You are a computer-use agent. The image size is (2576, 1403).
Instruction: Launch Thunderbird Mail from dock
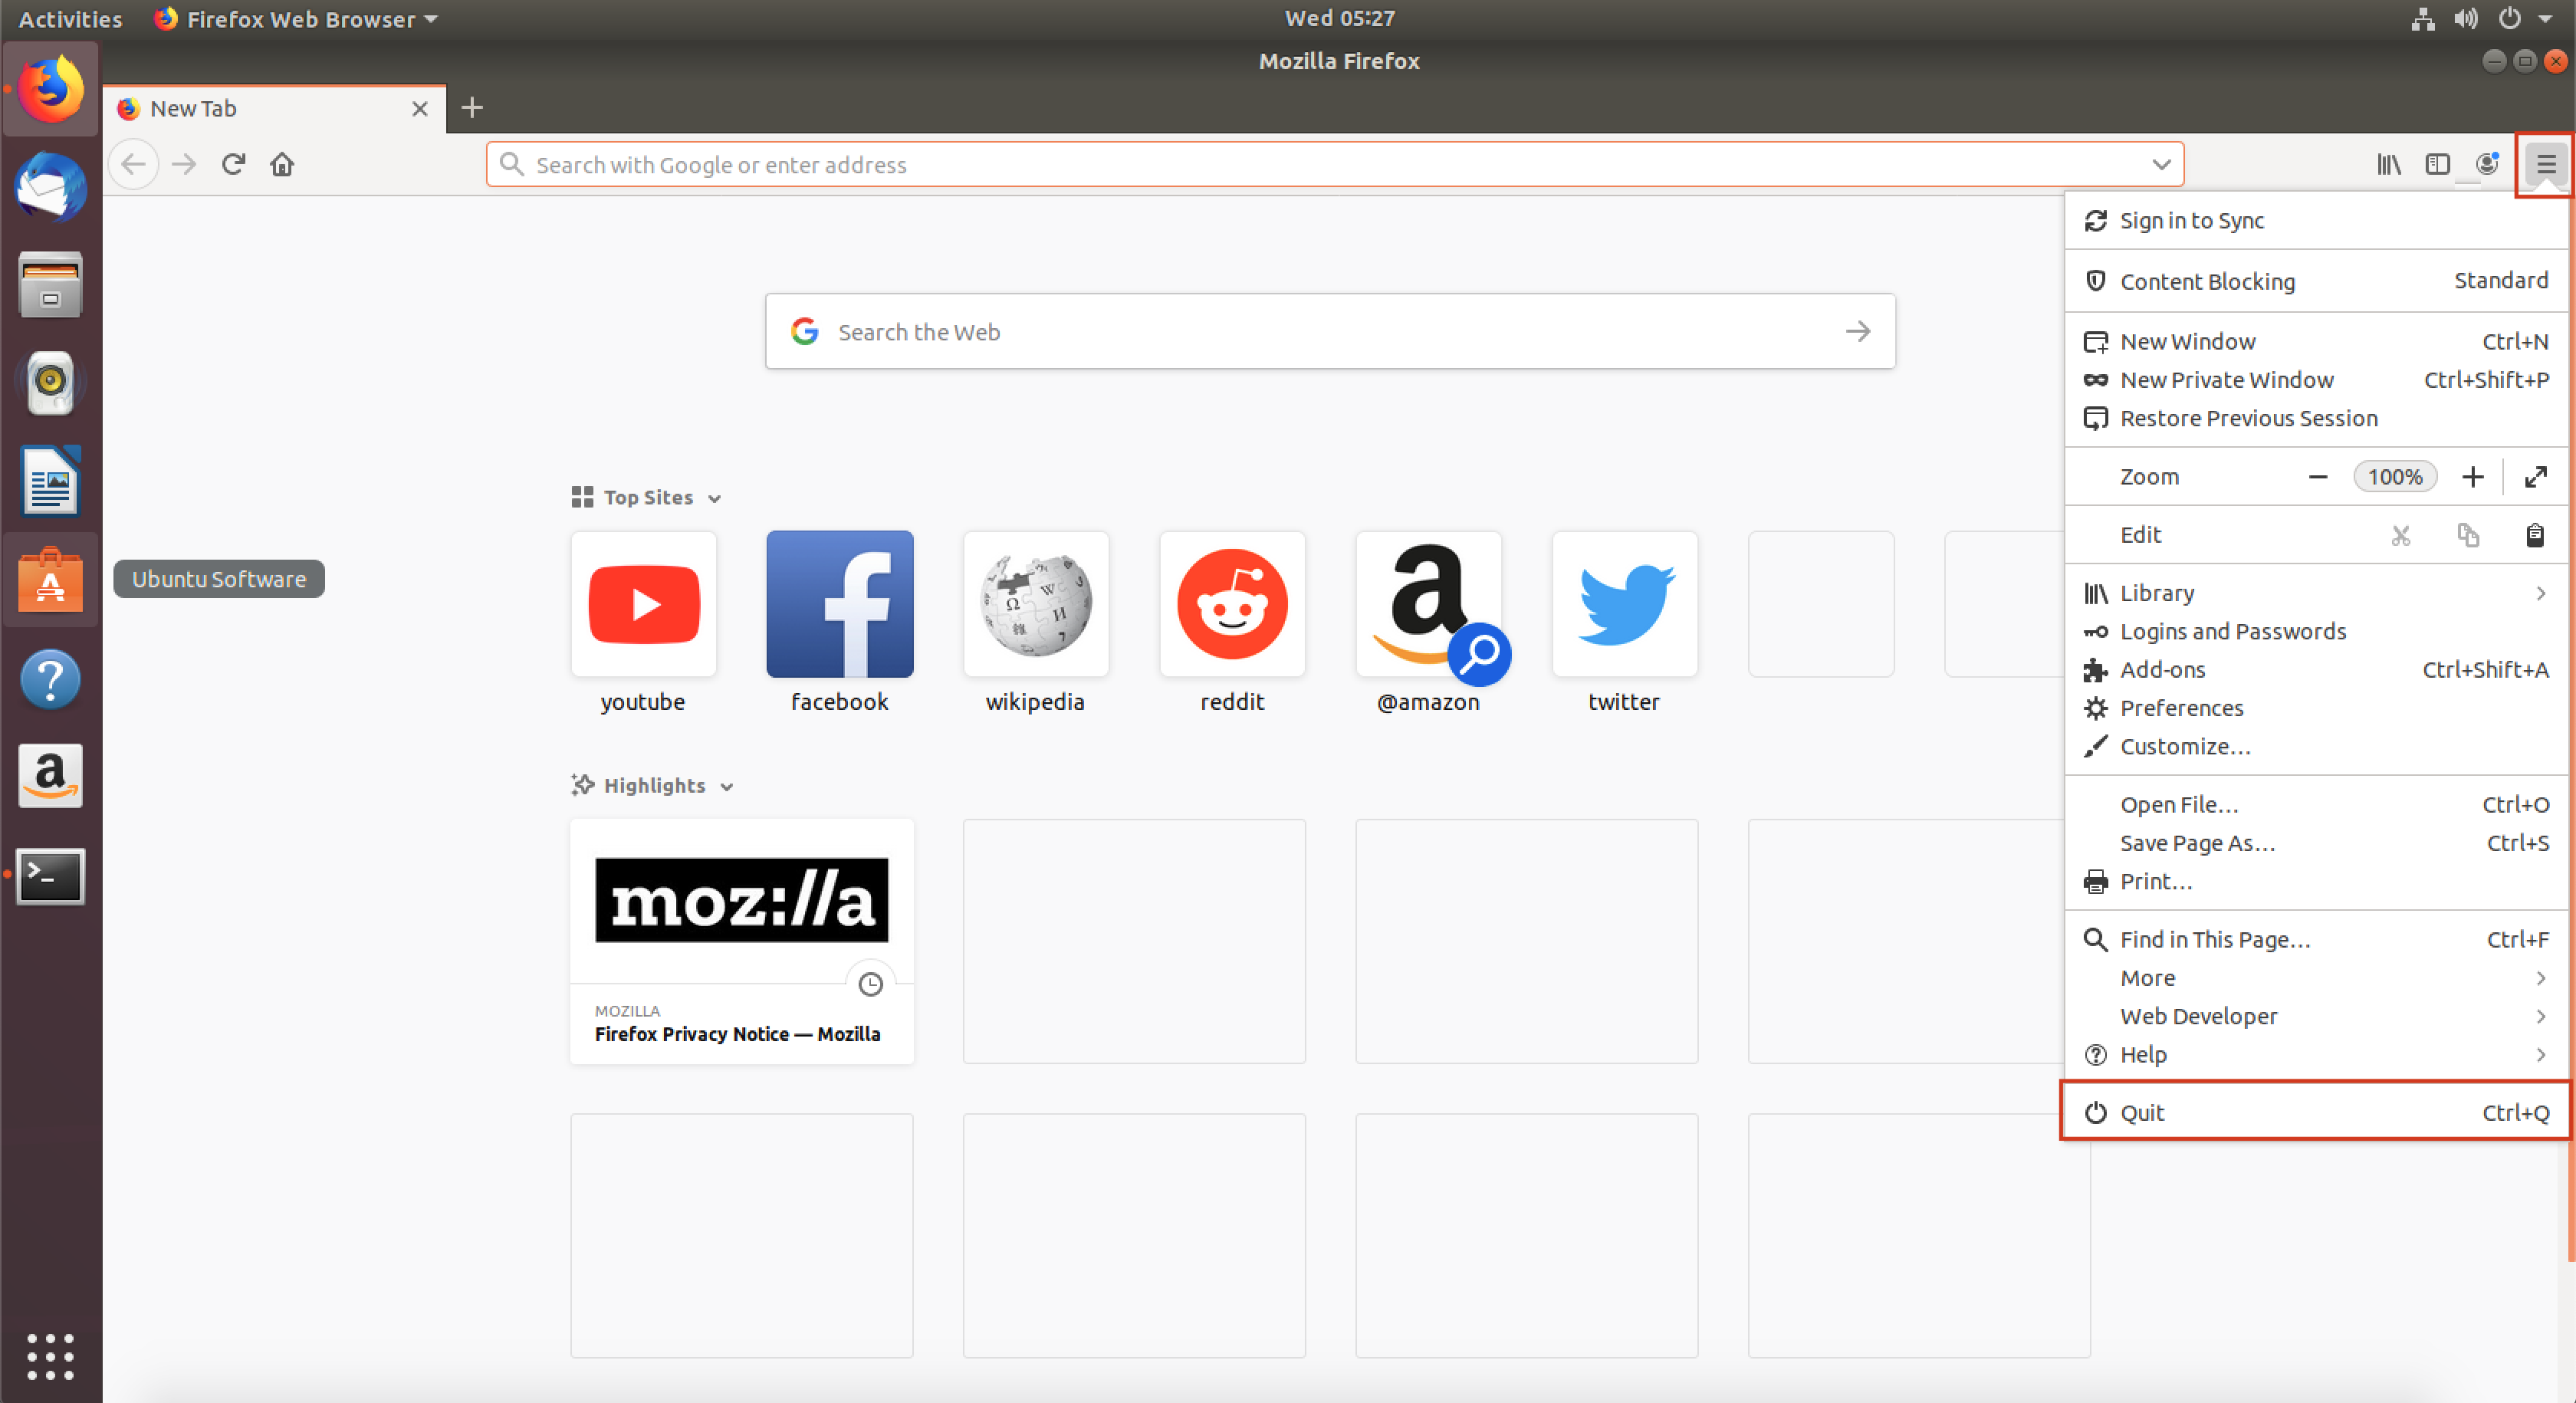click(x=50, y=187)
